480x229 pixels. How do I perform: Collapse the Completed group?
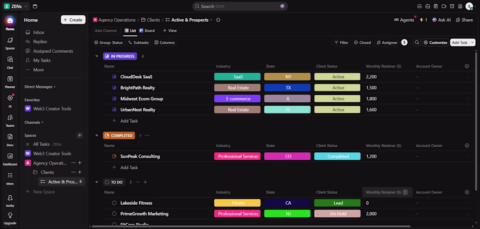tap(97, 135)
